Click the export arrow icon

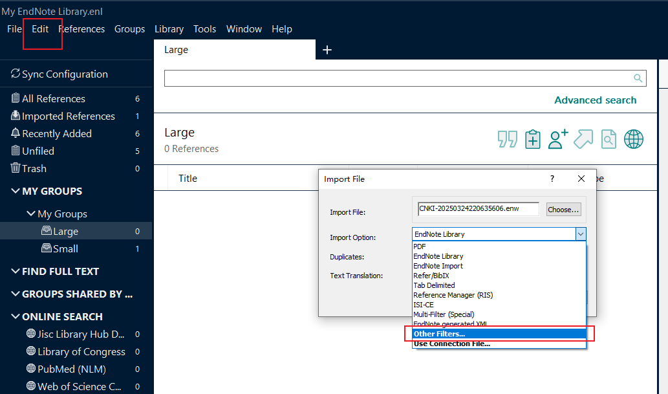[x=583, y=140]
